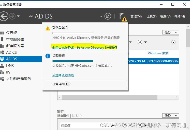Screen dimensions: 190x130
Task: Open the 帮助(H) menu
Action: click(180, 16)
